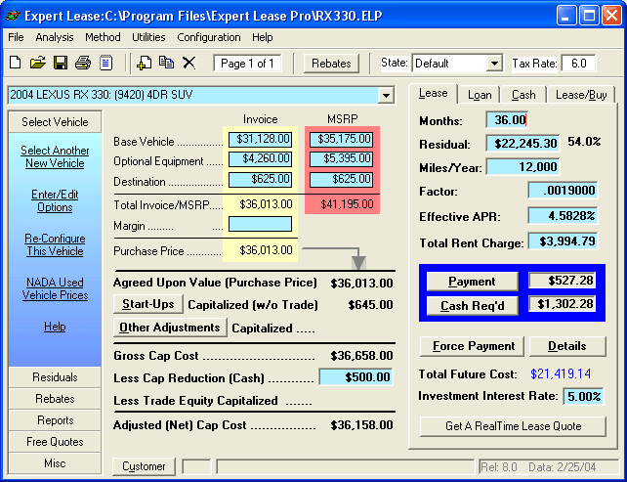Open the Select Vehicle panel header
The width and height of the screenshot is (627, 482).
pos(55,121)
